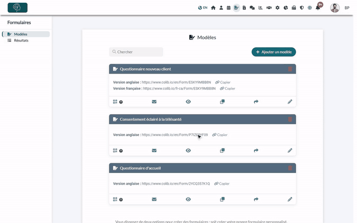Image resolution: width=357 pixels, height=223 pixels.
Task: QR help icon for Consentement éclairé
Action: tap(121, 151)
